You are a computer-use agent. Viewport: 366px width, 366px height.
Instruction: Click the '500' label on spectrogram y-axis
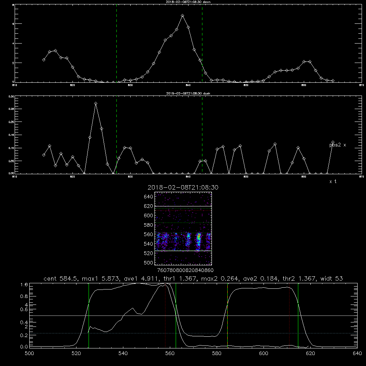[149, 263]
